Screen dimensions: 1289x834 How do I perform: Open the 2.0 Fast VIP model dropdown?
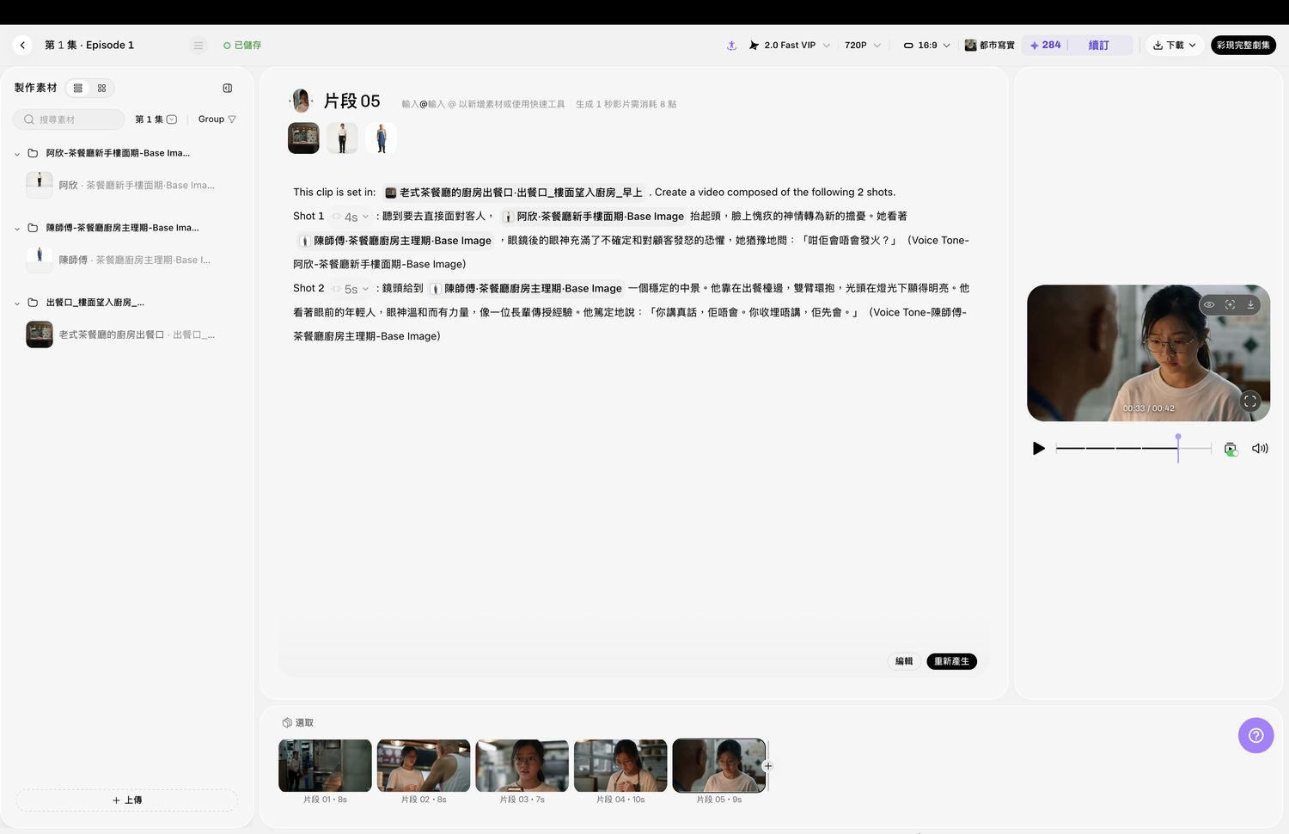tap(789, 46)
